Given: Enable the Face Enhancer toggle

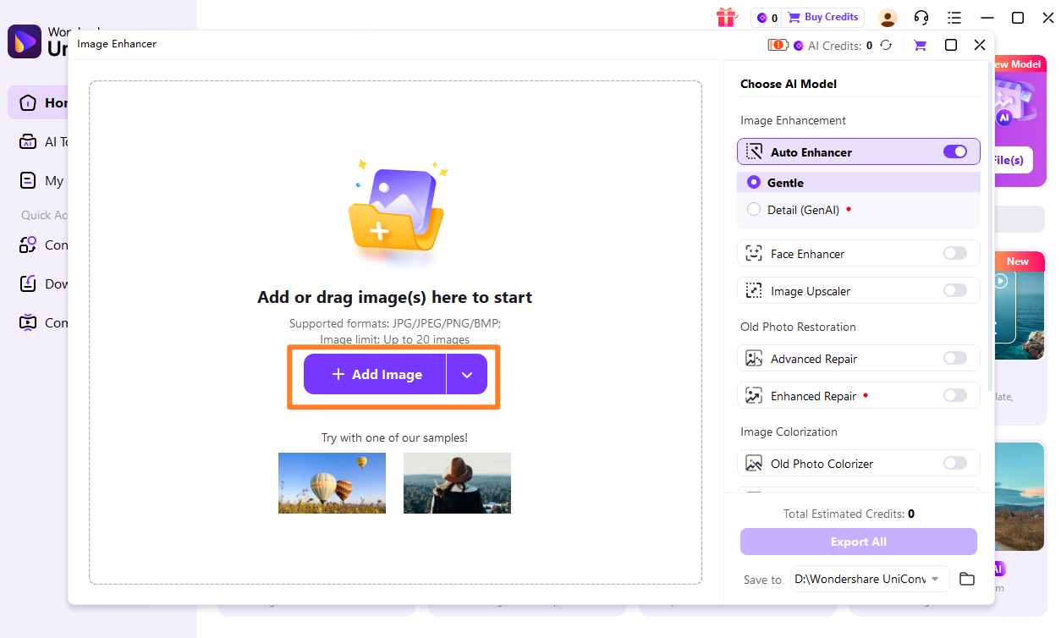Looking at the screenshot, I should [x=955, y=254].
